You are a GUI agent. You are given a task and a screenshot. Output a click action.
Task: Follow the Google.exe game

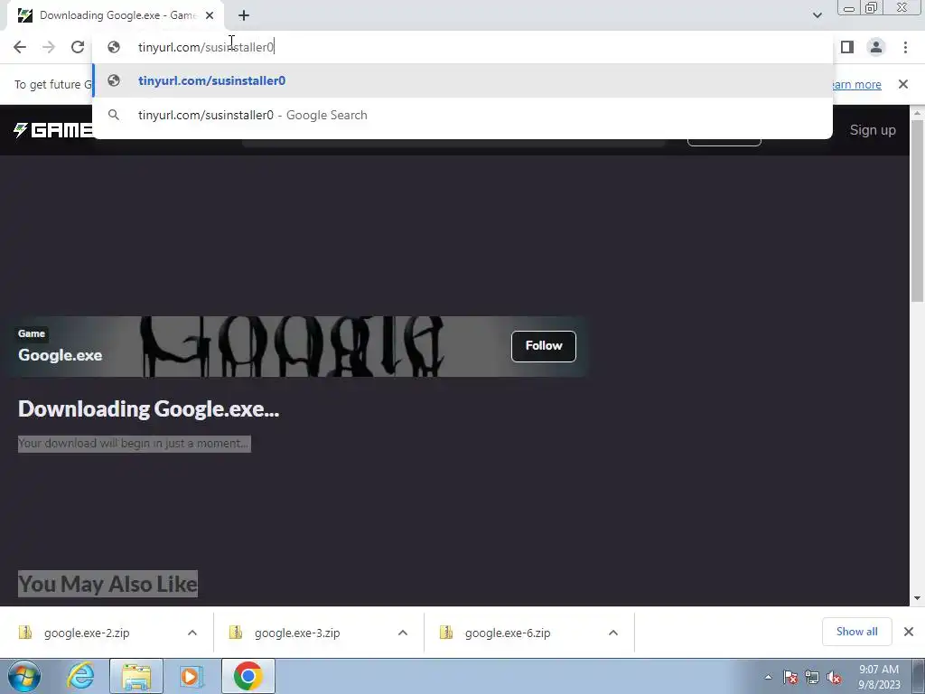543,346
